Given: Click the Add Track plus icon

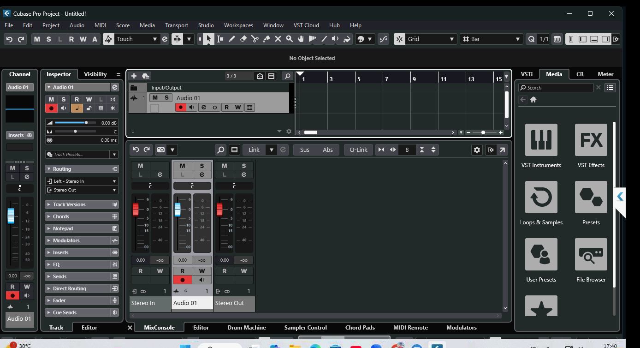Looking at the screenshot, I should (134, 76).
